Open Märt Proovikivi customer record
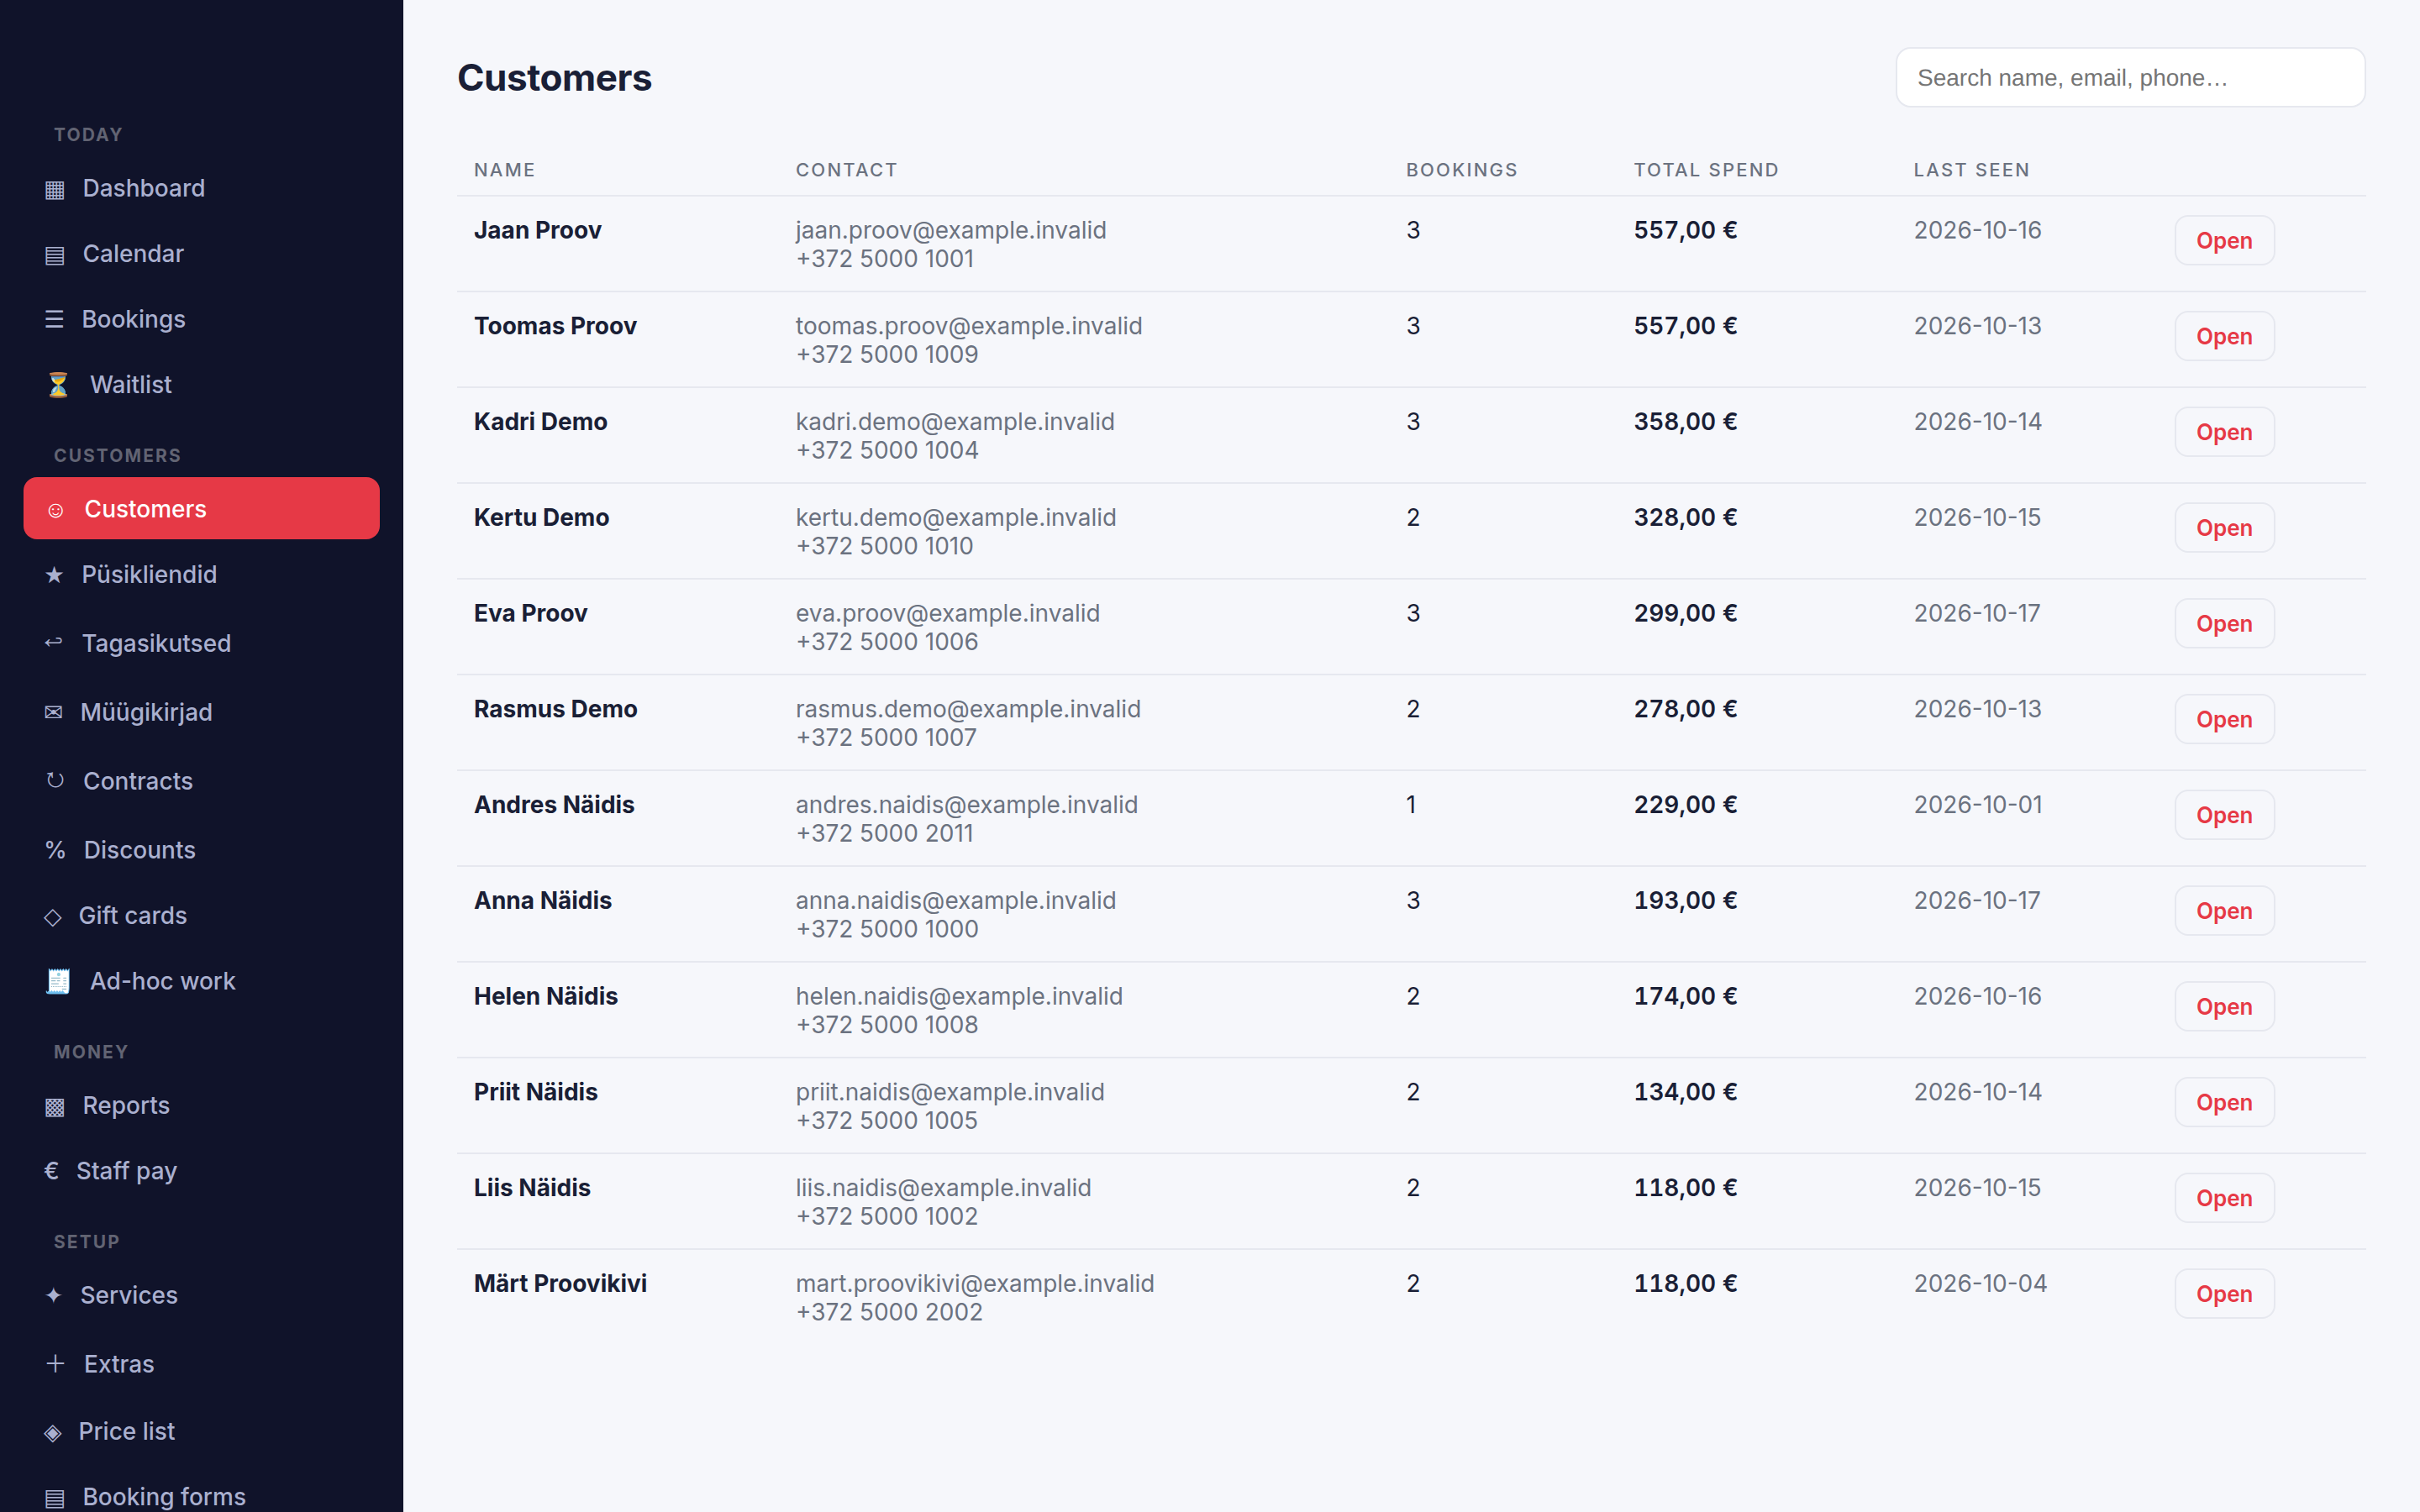Image resolution: width=2420 pixels, height=1512 pixels. pos(2224,1294)
